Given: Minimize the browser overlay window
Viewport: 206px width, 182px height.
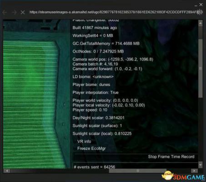Looking at the screenshot, I should [196, 5].
